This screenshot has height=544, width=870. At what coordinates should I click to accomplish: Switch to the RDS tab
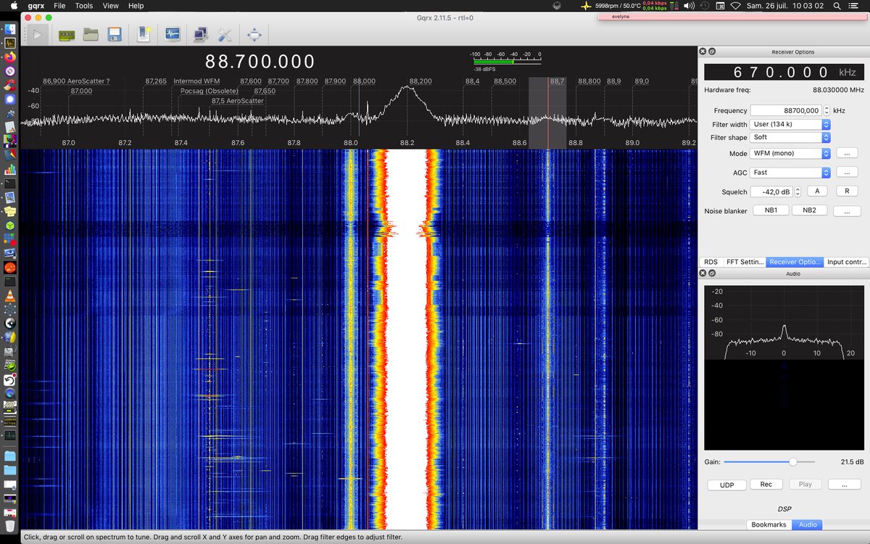click(x=710, y=262)
